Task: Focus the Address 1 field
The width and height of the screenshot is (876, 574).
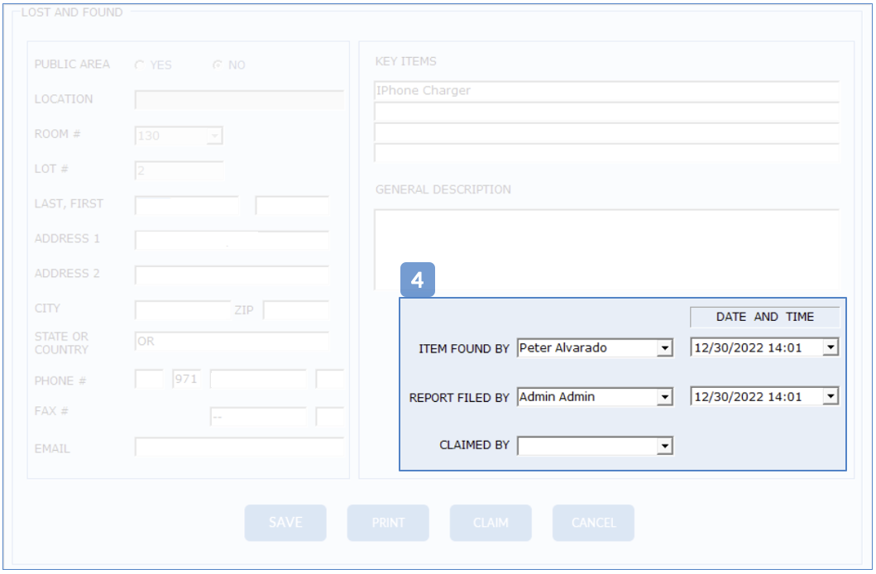Action: coord(232,240)
